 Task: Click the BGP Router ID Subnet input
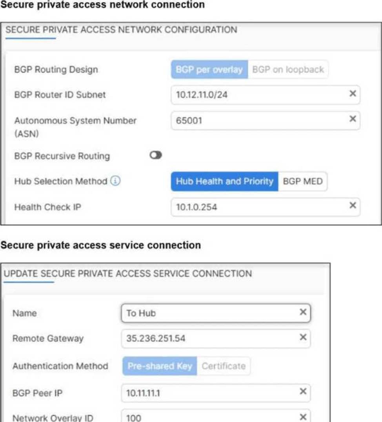[255, 95]
